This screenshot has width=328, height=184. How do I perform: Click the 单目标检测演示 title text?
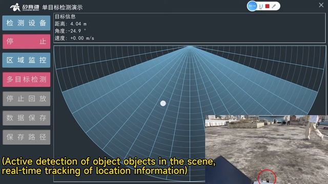(63, 8)
